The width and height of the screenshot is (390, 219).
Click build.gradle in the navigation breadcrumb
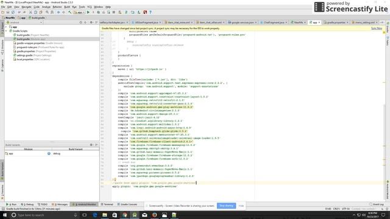pos(37,18)
